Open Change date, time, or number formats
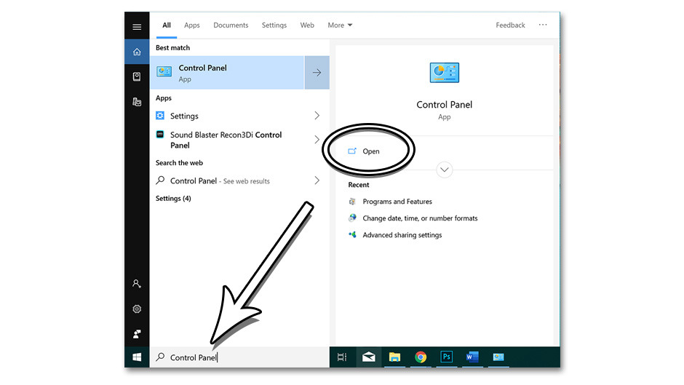Screen dimensions: 684x385 click(420, 218)
